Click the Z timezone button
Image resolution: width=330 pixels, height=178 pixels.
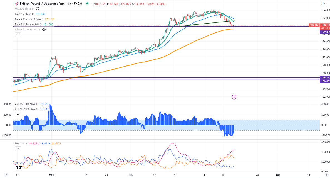click(6, 175)
